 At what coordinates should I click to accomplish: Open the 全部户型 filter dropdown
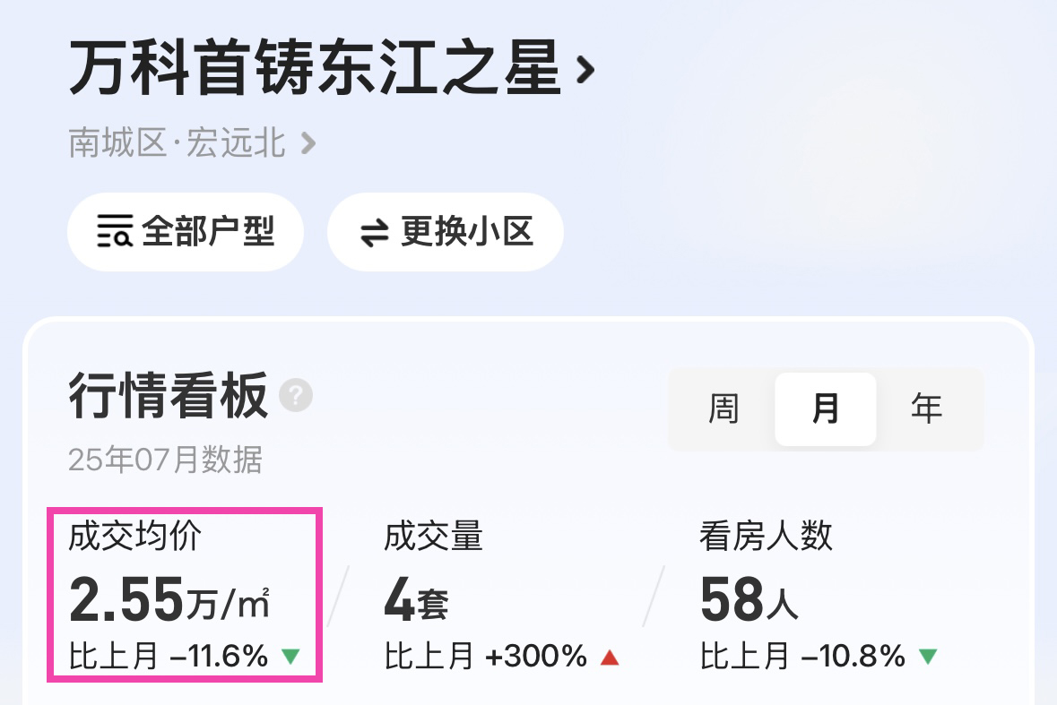[x=186, y=232]
